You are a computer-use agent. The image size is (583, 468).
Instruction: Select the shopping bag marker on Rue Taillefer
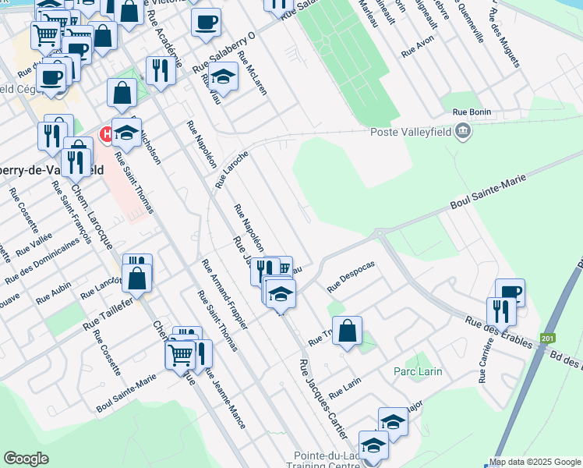137,279
